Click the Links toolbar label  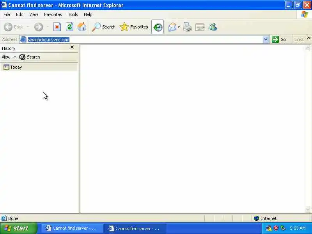299,39
